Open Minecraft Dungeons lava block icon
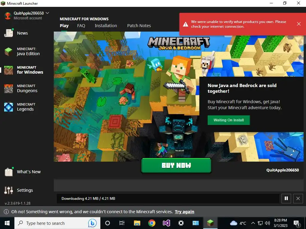 click(9, 89)
